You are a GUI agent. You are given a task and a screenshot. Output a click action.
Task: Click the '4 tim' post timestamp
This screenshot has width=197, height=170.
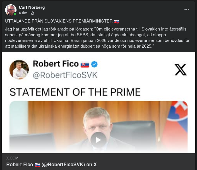coord(23,13)
